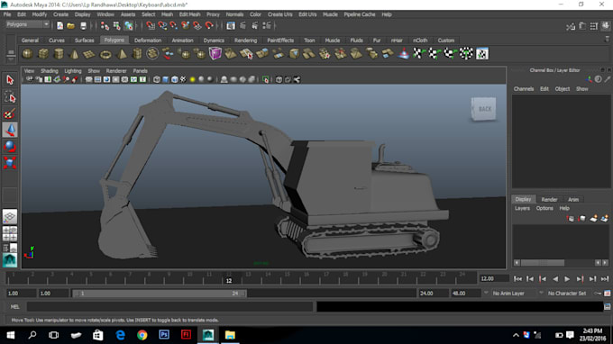
Task: Toggle snap to curves icon
Action: [x=162, y=26]
